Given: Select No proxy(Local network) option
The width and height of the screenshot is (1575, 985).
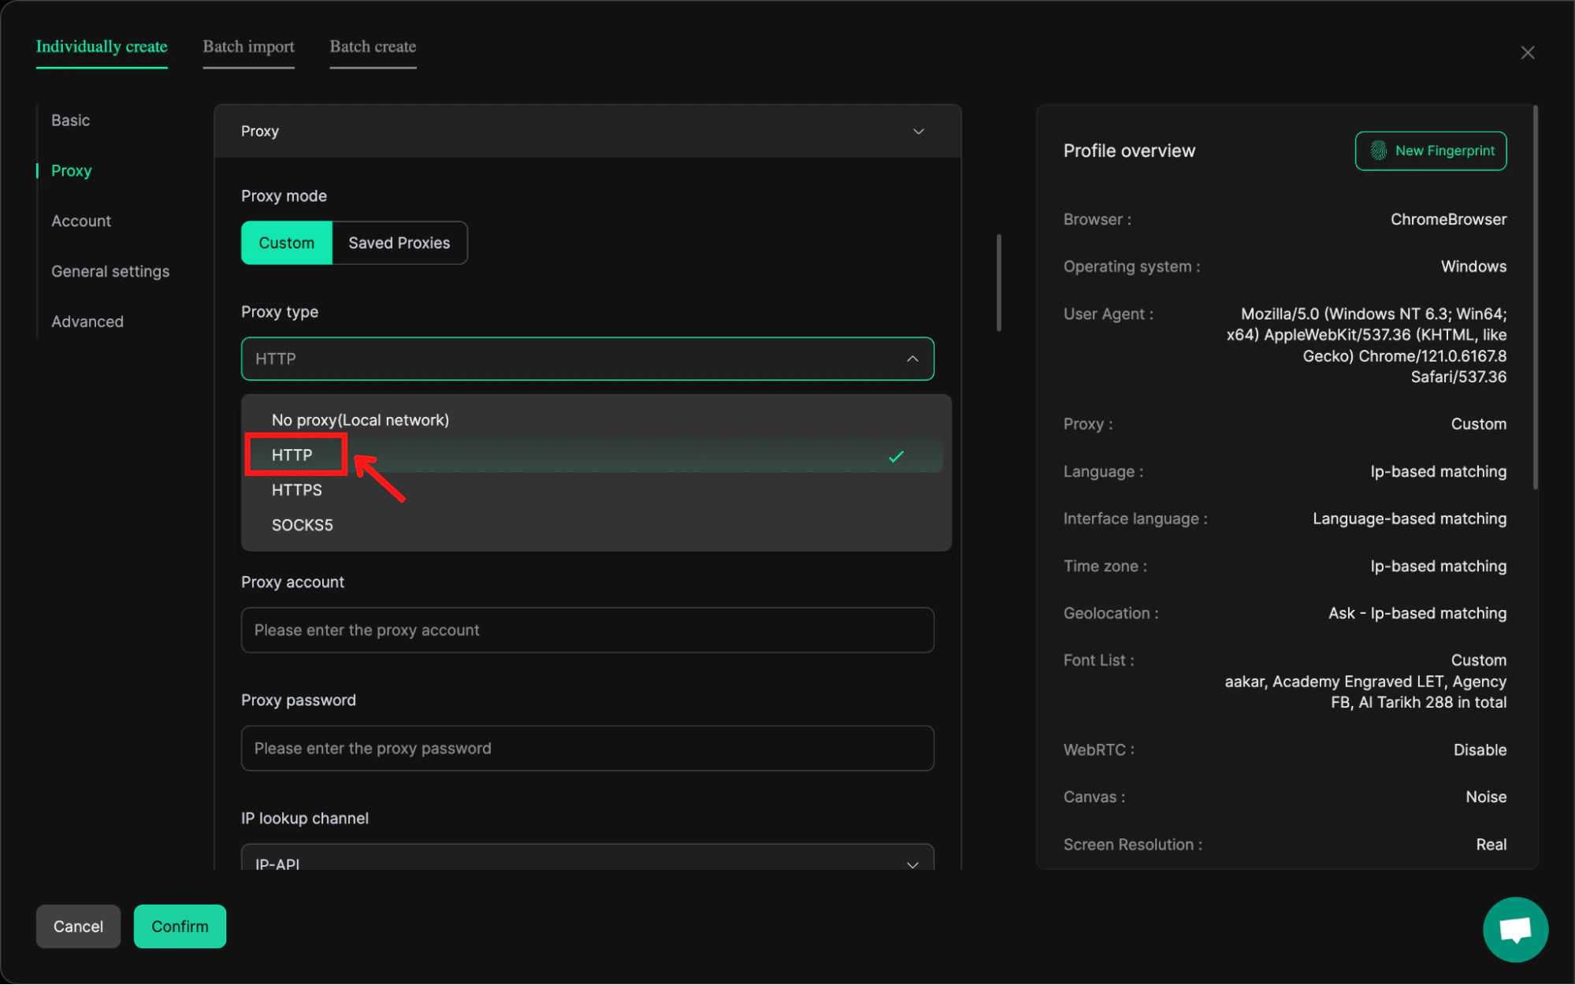Looking at the screenshot, I should click(360, 419).
